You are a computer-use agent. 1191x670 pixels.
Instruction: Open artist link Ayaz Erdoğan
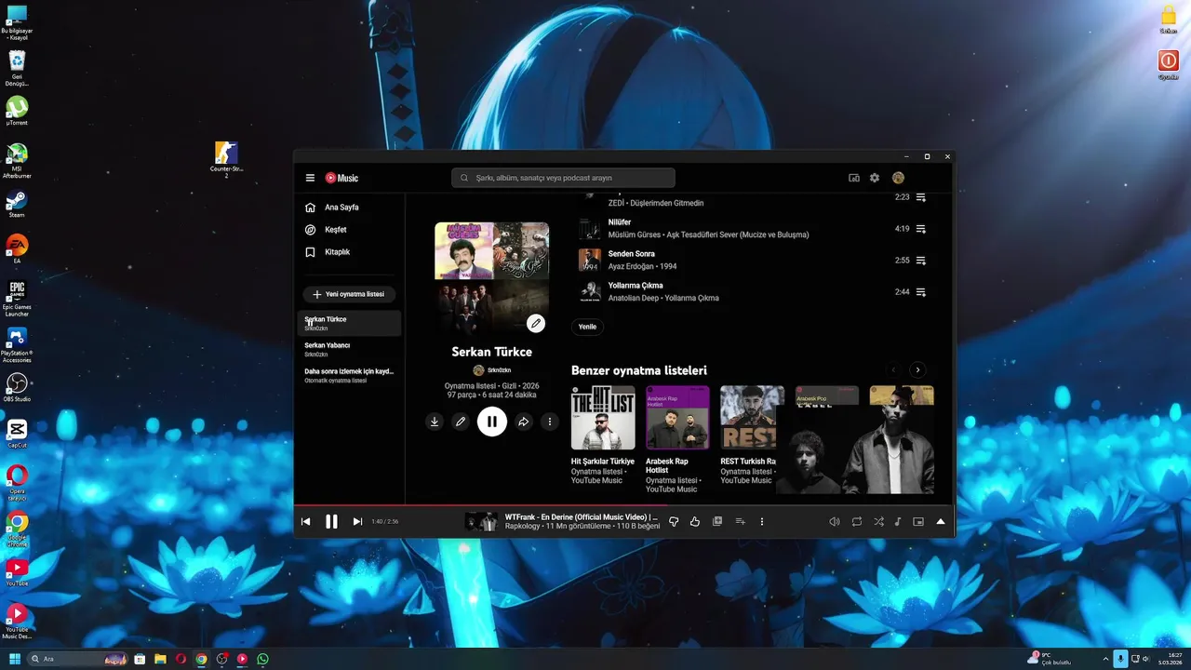[631, 266]
